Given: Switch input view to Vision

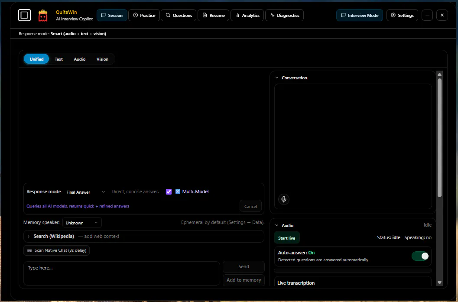Looking at the screenshot, I should 103,59.
